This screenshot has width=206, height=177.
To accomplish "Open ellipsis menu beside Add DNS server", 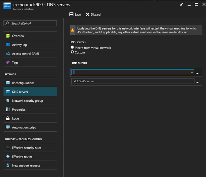I will tap(197, 82).
